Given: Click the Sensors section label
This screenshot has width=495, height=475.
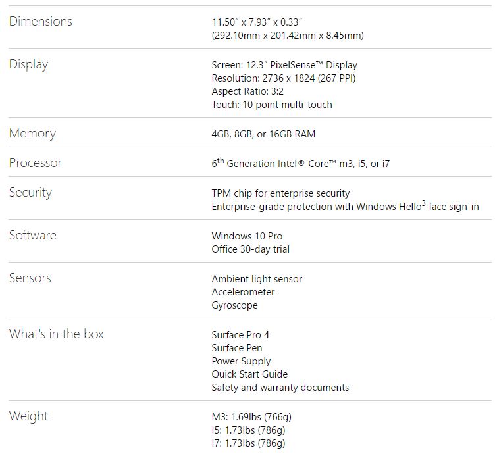Looking at the screenshot, I should 30,278.
